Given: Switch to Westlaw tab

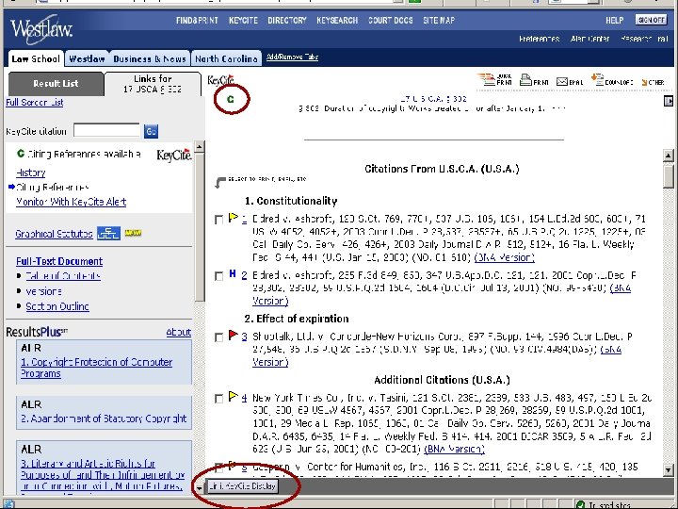Looking at the screenshot, I should (87, 58).
